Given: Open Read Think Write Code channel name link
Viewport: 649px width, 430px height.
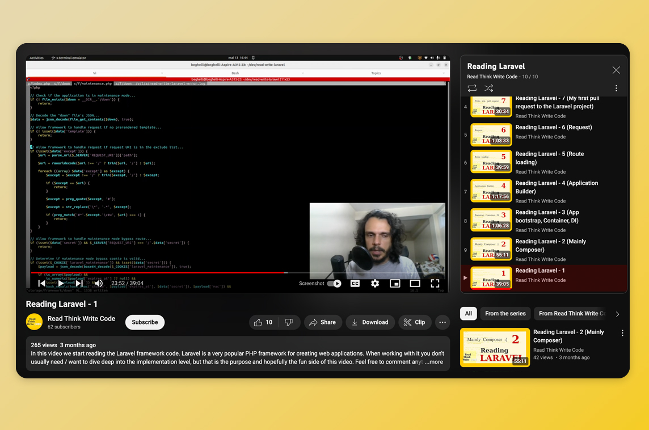Looking at the screenshot, I should tap(81, 319).
